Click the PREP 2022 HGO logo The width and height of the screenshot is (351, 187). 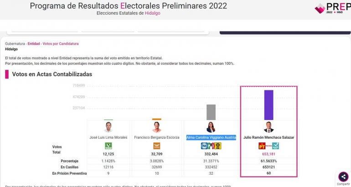(333, 8)
